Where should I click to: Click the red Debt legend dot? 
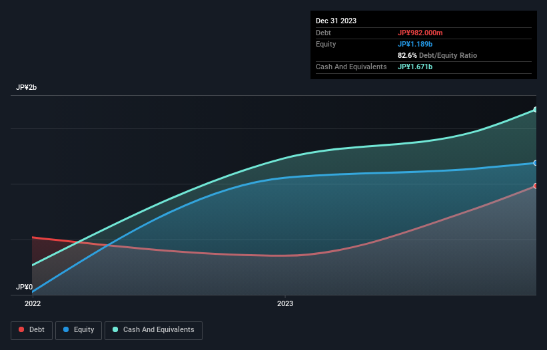click(x=21, y=329)
